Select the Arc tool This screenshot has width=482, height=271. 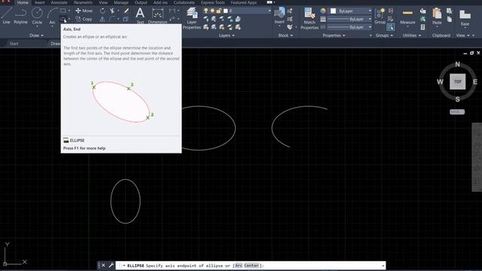pyautogui.click(x=53, y=15)
